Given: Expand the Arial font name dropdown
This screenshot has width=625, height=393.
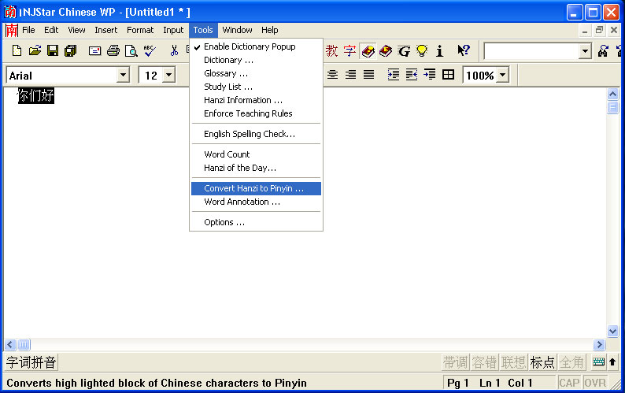Looking at the screenshot, I should coord(123,75).
